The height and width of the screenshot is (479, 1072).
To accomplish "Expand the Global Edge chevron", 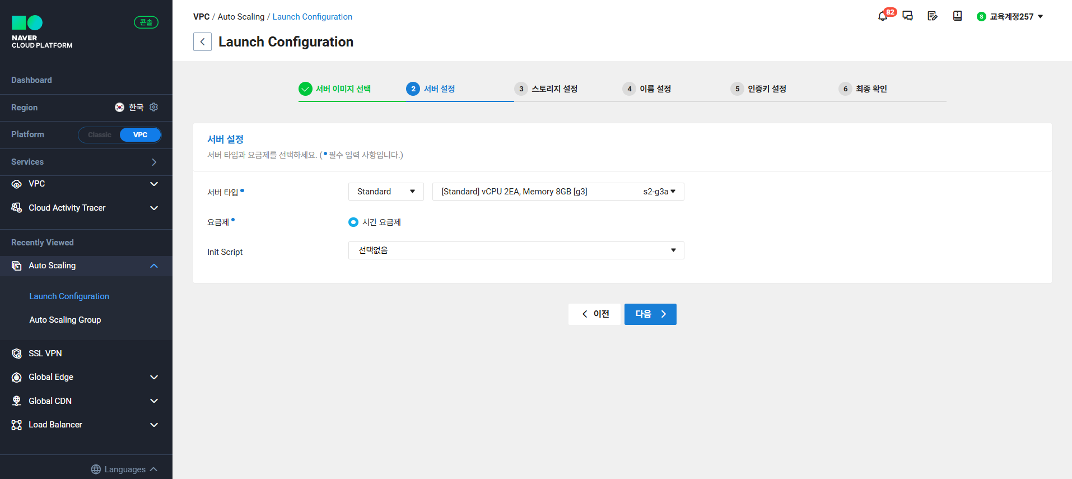I will pyautogui.click(x=154, y=377).
